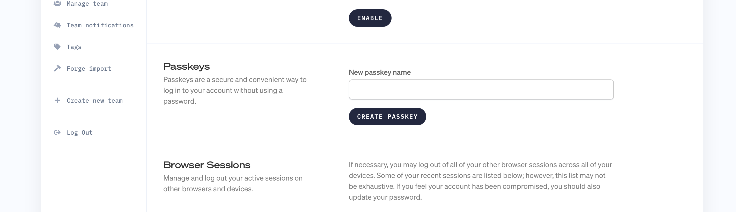Click the Browser Sessions section heading

tap(207, 165)
